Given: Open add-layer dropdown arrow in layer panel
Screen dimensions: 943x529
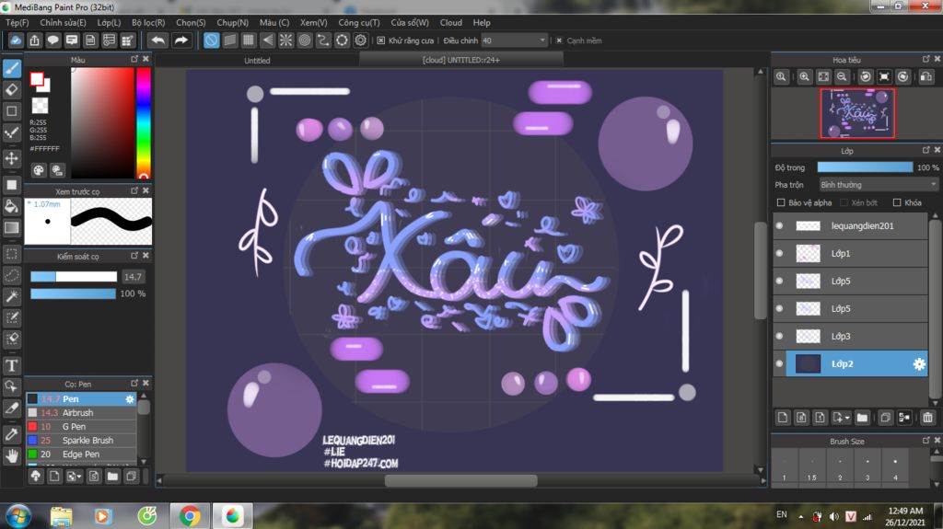Looking at the screenshot, I should click(847, 417).
